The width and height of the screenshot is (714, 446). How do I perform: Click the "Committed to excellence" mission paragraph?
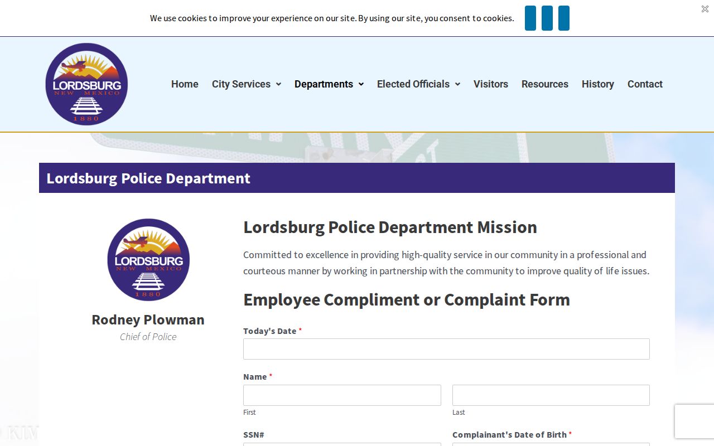pos(446,263)
